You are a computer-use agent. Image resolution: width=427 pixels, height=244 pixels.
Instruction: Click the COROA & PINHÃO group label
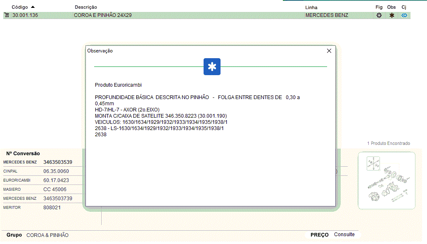click(47, 235)
